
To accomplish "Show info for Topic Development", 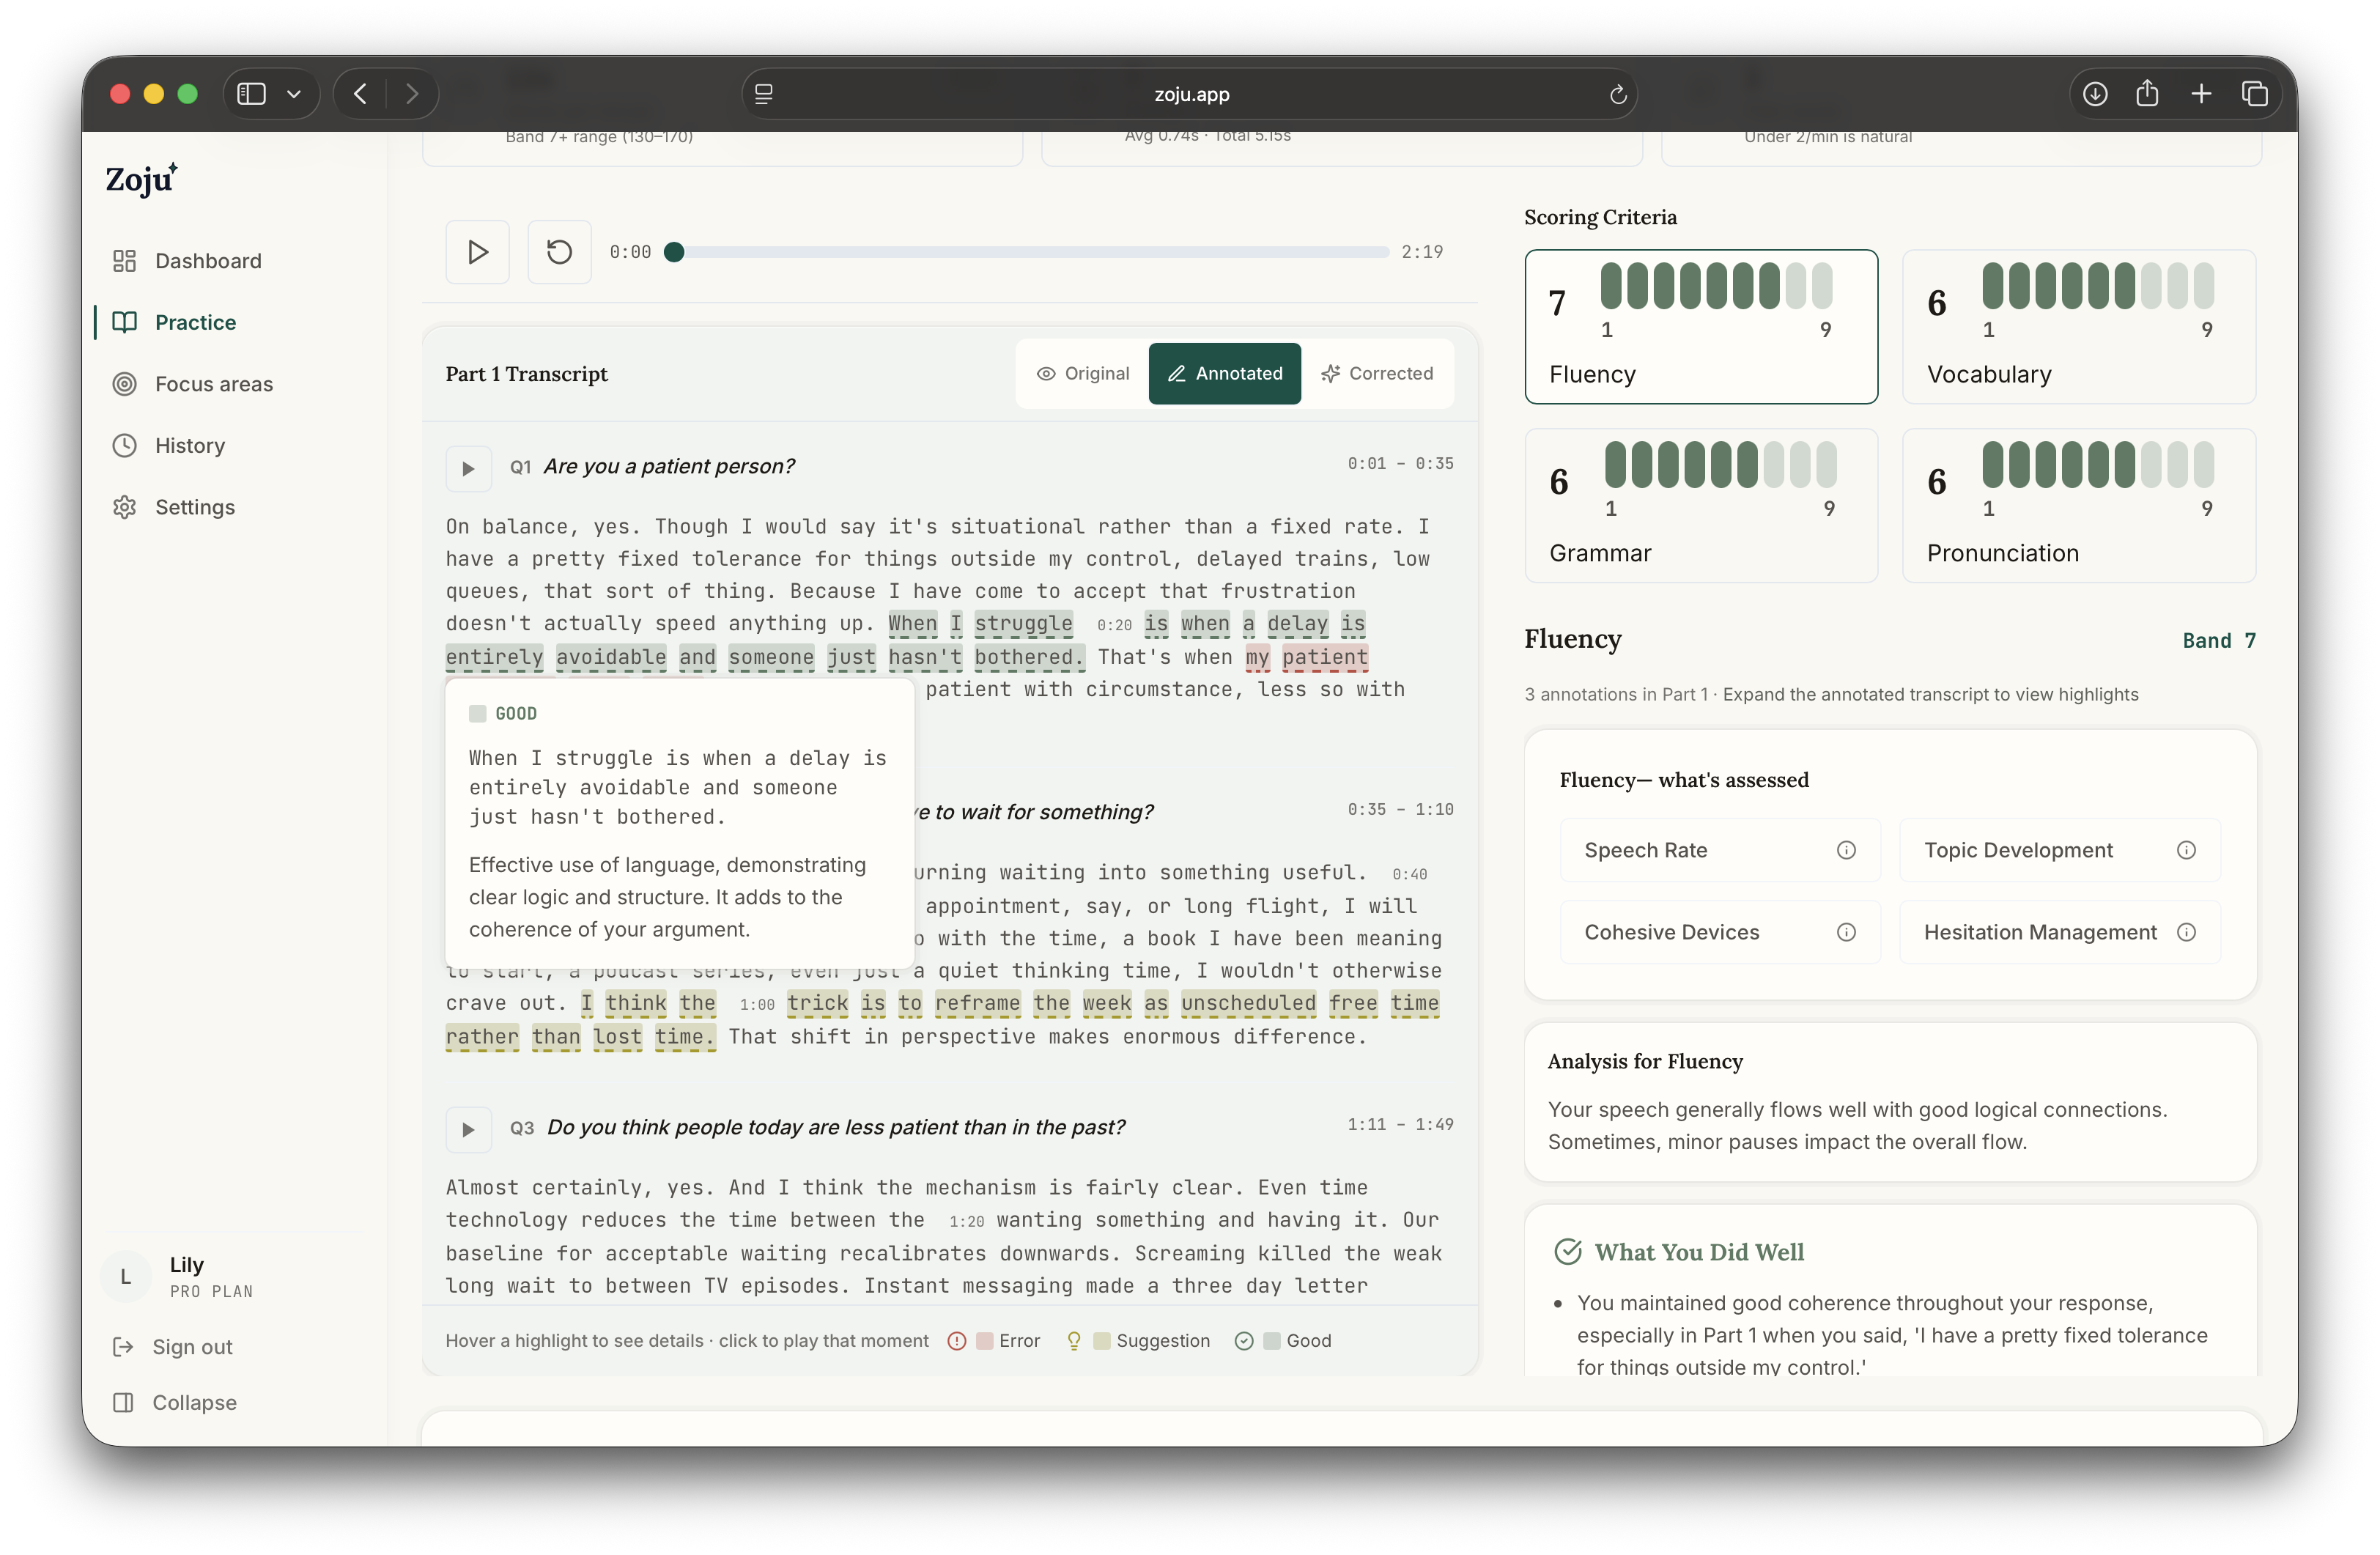I will click(2186, 850).
